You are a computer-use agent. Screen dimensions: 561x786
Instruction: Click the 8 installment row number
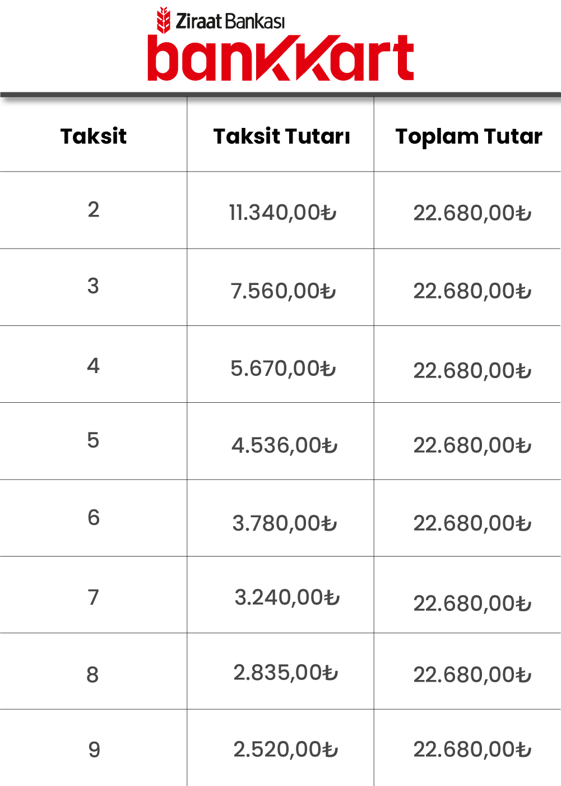click(92, 675)
